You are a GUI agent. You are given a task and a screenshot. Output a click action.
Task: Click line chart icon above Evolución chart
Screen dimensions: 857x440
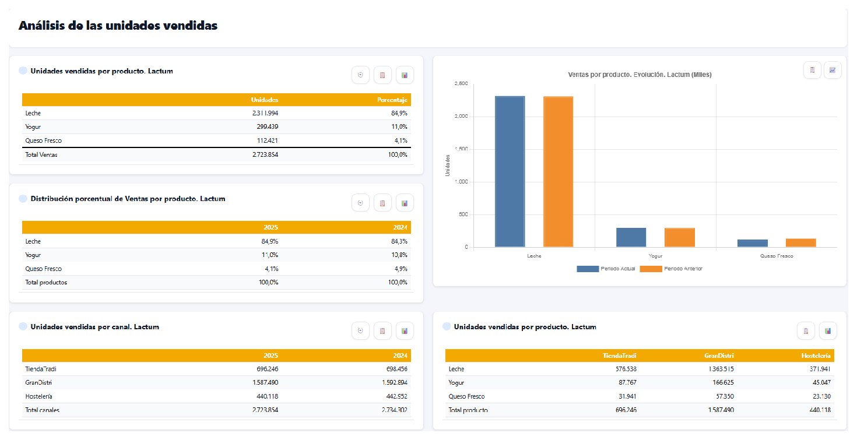tap(833, 70)
